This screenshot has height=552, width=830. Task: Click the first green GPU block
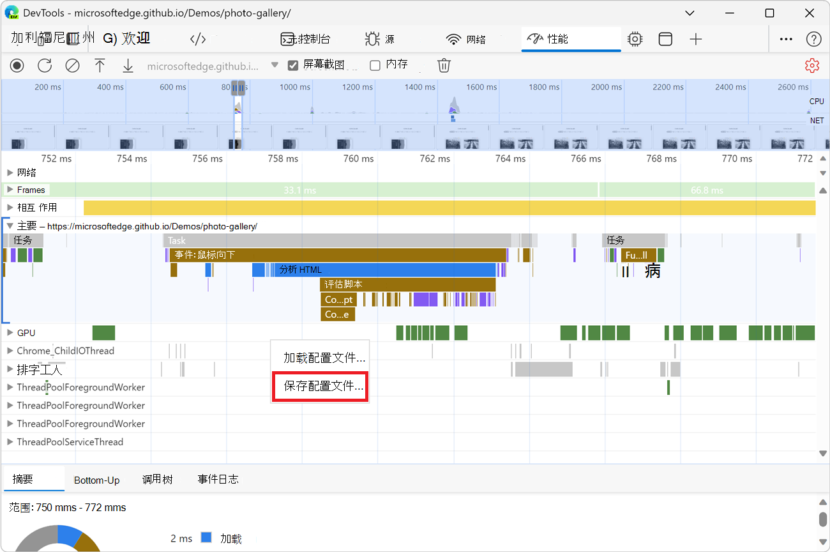[103, 333]
